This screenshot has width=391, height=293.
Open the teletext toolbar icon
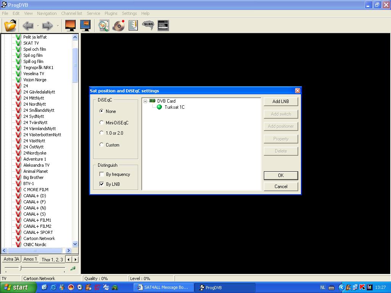tap(163, 26)
